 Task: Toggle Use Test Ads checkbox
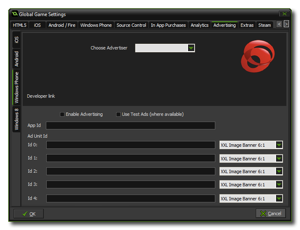[118, 115]
